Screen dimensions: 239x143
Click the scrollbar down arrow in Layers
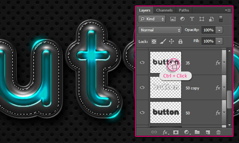point(229,125)
